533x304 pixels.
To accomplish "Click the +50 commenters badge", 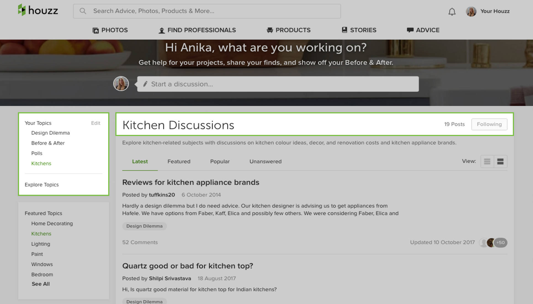I will click(x=500, y=242).
